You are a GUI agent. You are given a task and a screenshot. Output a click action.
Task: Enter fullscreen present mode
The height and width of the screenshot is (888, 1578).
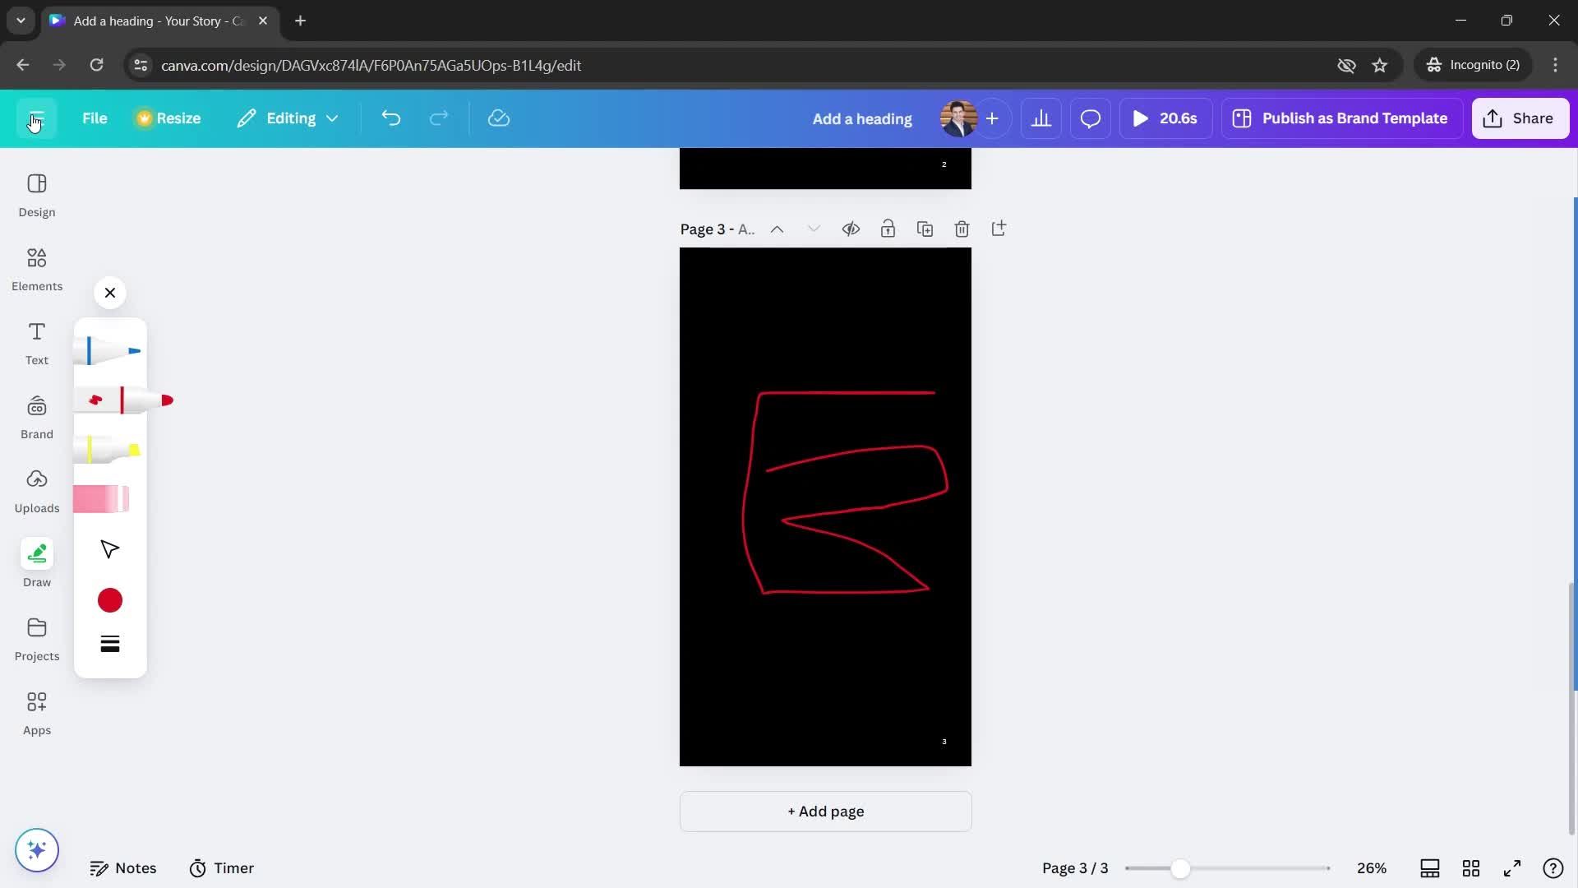[x=1512, y=868]
